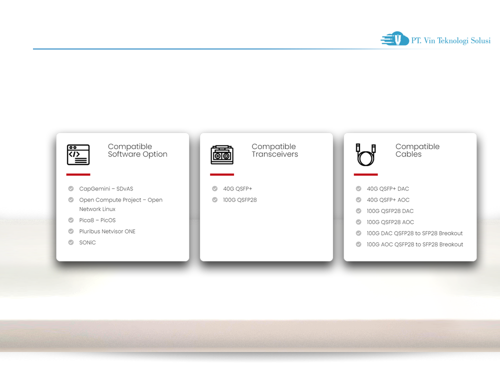
Task: Click the check icon beside CapGemini – SDvAS
Action: click(71, 188)
